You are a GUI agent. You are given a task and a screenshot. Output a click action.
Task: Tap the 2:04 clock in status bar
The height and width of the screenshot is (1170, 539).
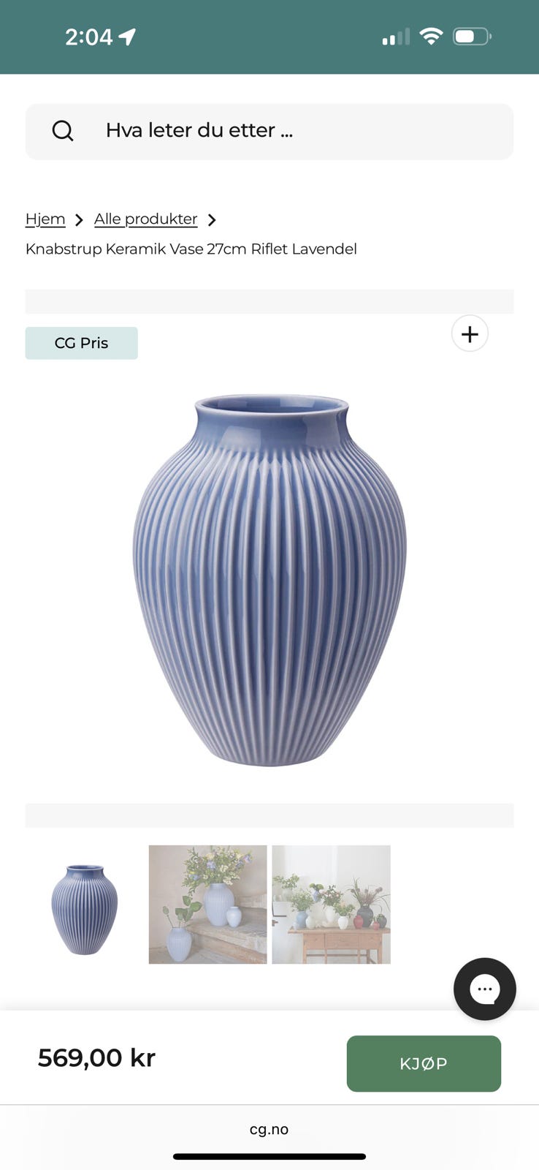coord(88,37)
